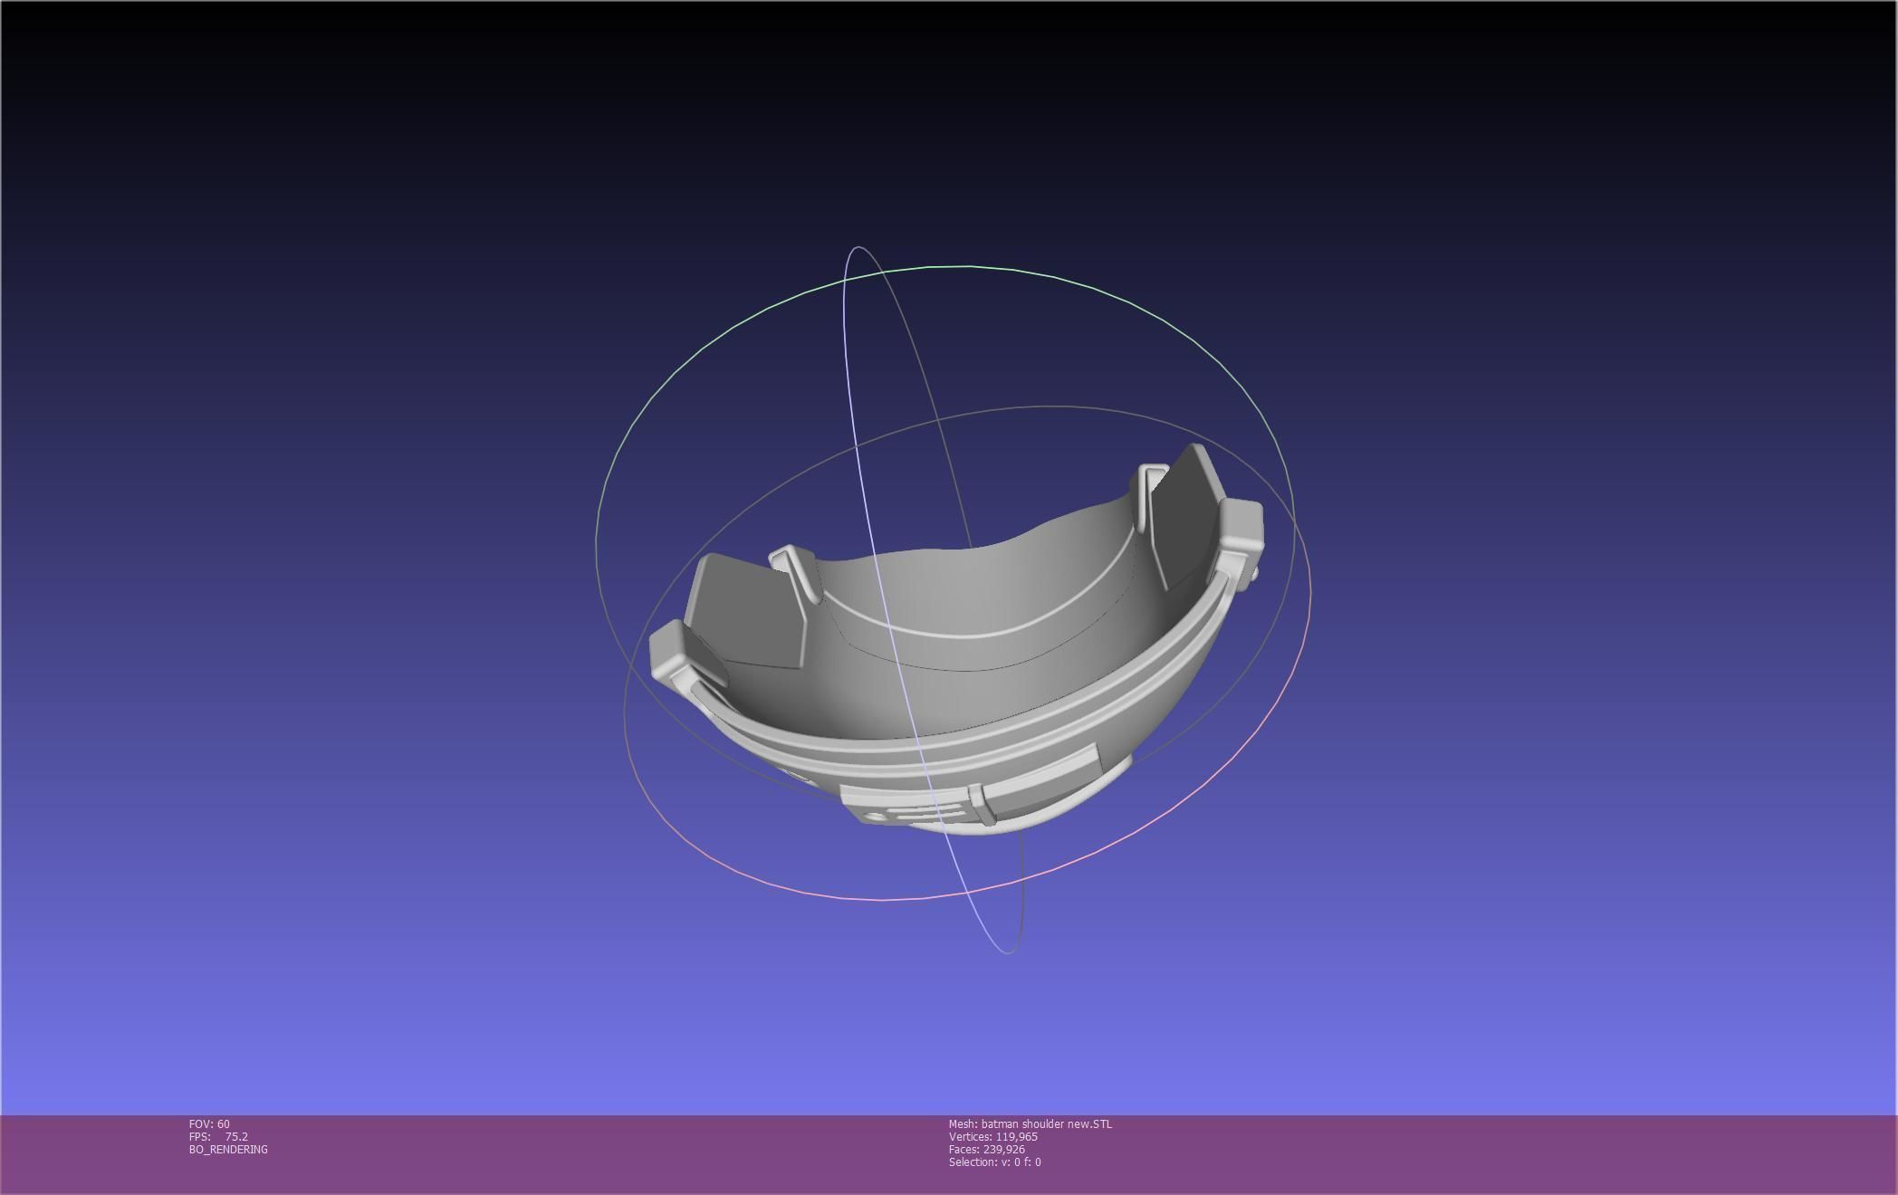Click 'Mesh: batman shoulder new.STL' text

pyautogui.click(x=1030, y=1124)
